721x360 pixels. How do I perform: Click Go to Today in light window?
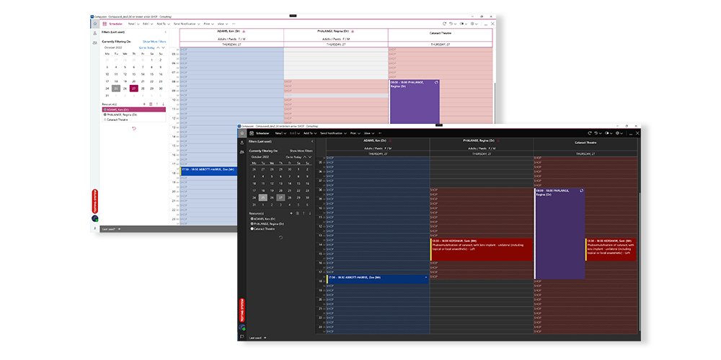(146, 48)
